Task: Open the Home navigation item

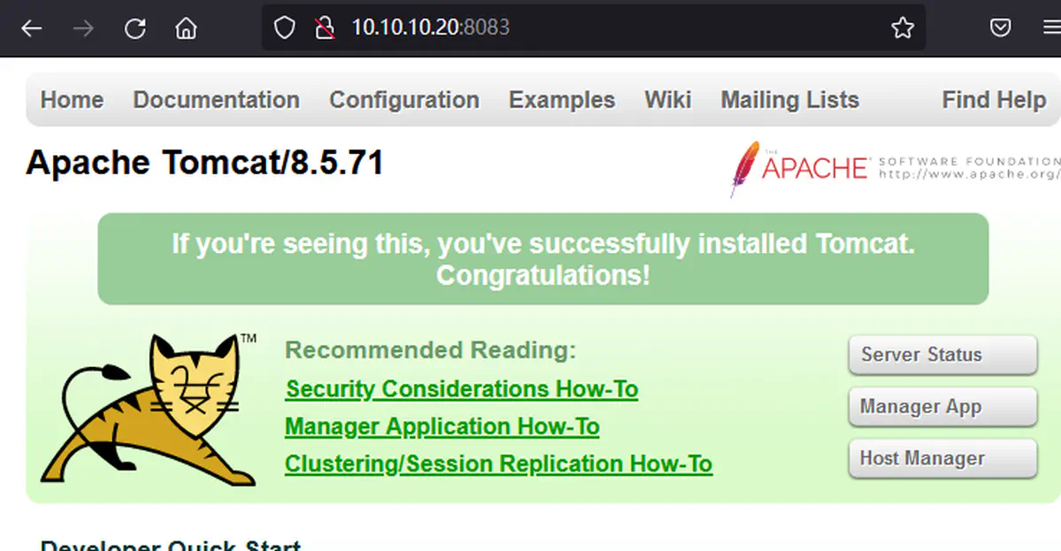Action: 73,100
